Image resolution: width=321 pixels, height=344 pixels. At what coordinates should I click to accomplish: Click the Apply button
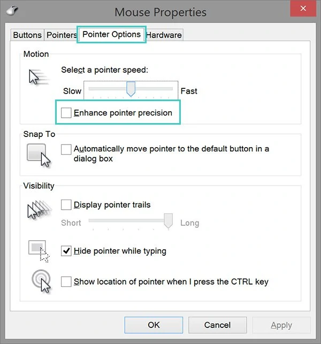(281, 325)
